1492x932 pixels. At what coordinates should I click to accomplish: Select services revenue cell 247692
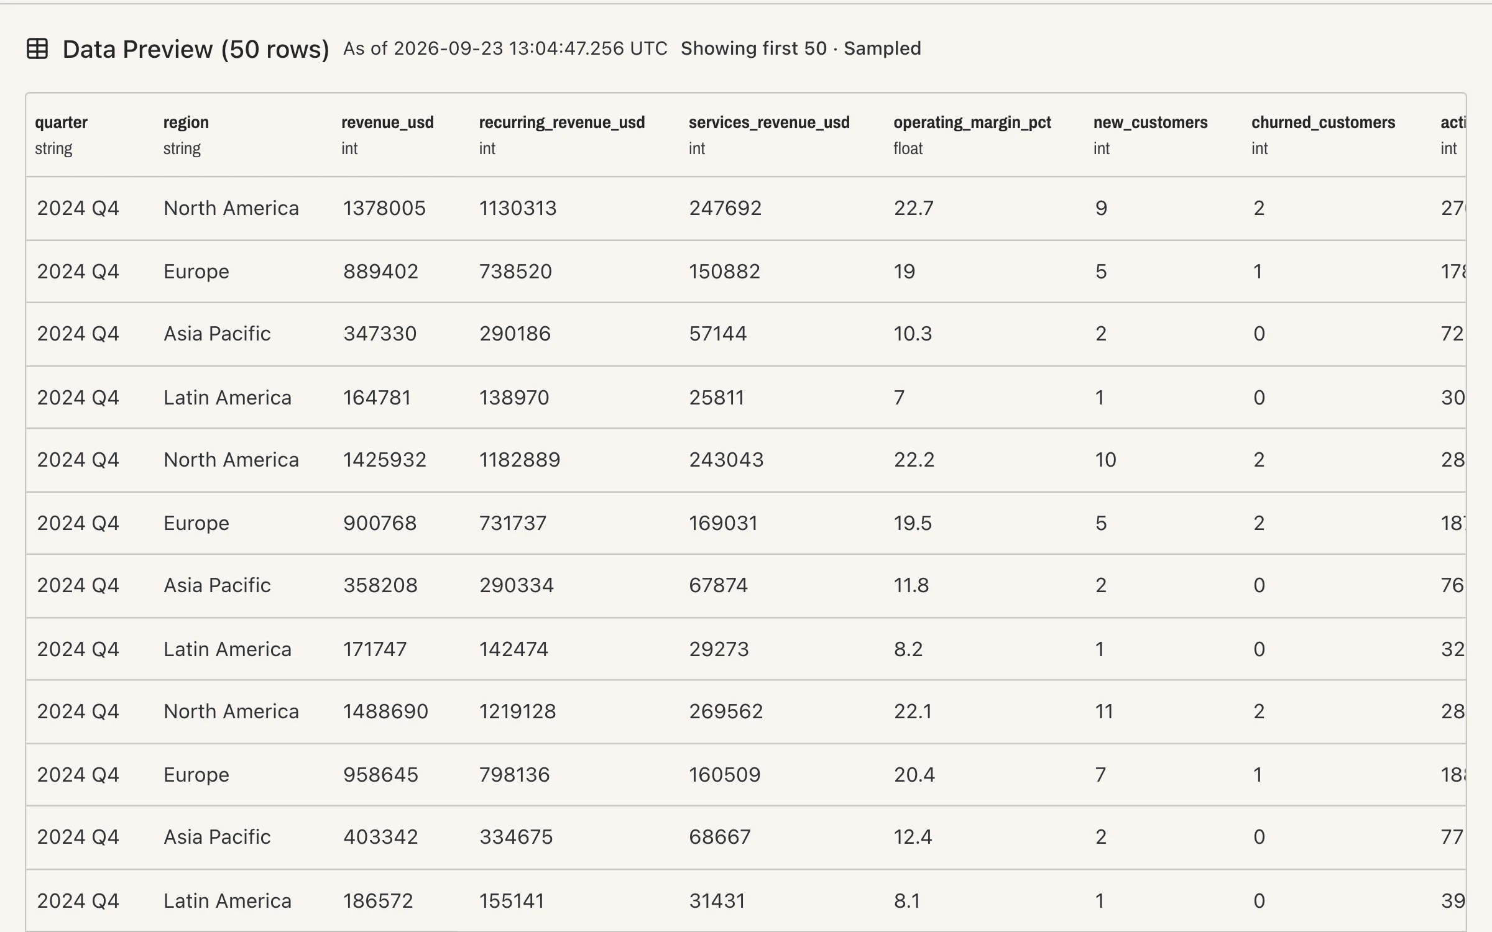pos(725,208)
